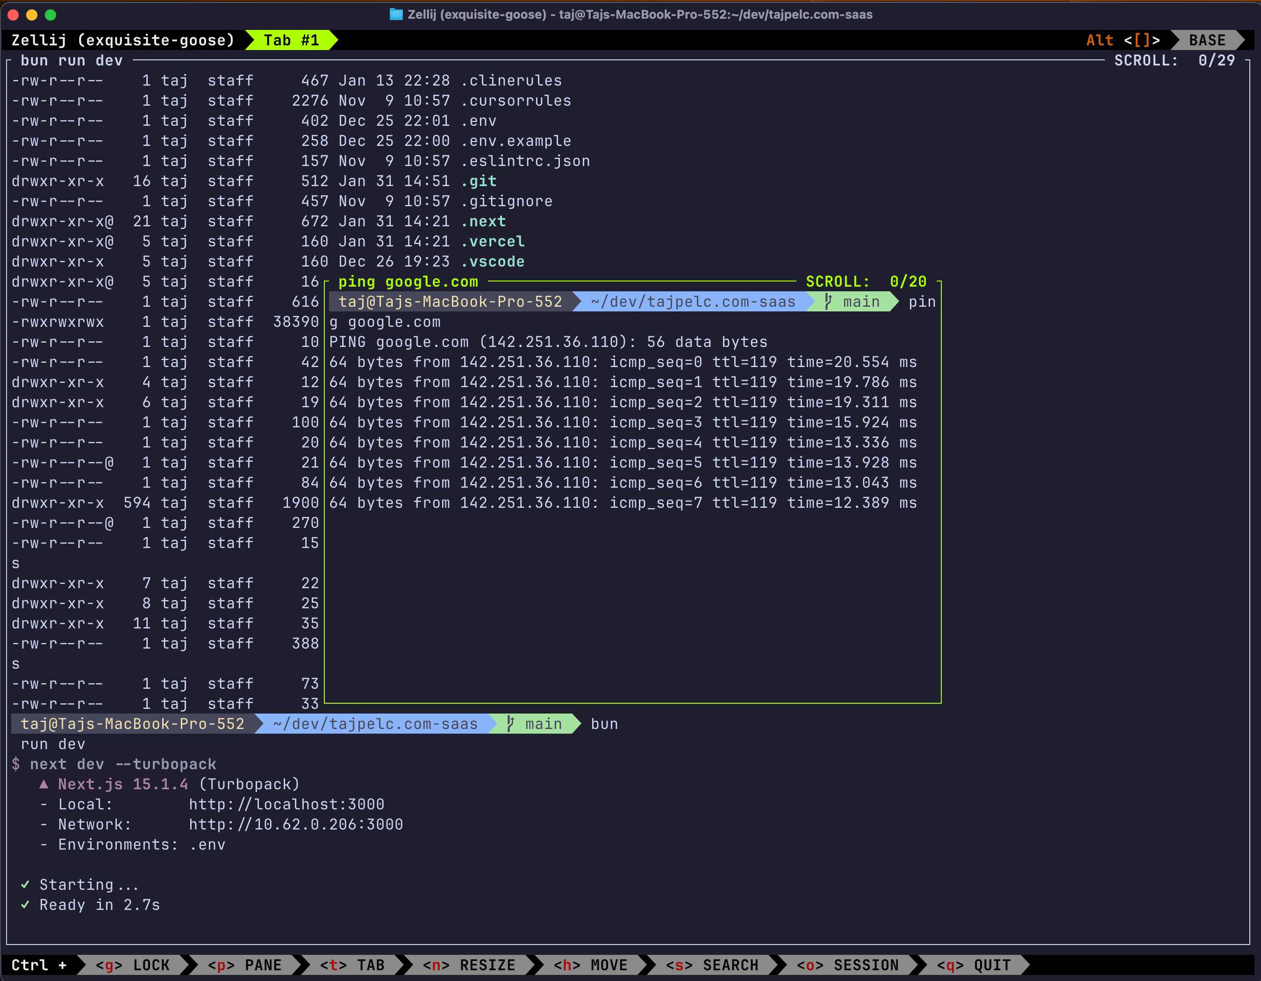Click the Zellij (exquisite-goose) session label
This screenshot has width=1261, height=981.
point(123,40)
